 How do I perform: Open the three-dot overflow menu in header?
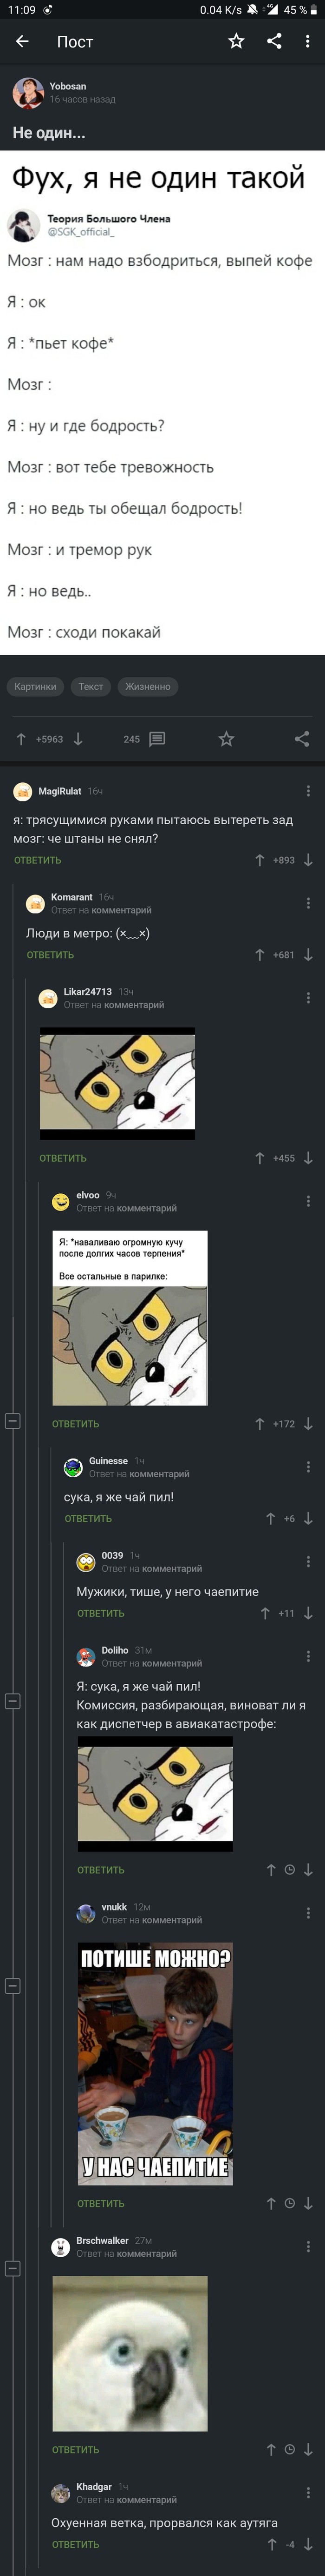coord(307,41)
